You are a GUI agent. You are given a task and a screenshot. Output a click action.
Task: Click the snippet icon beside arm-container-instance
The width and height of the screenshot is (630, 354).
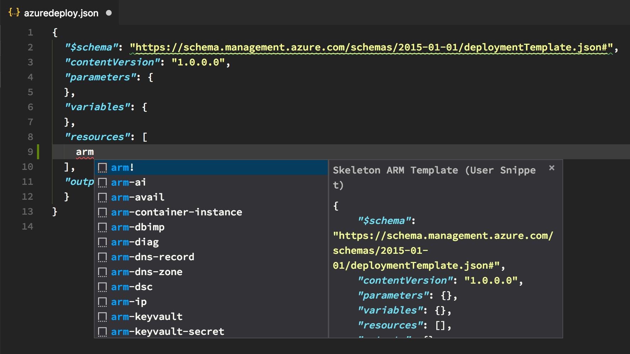[102, 213]
